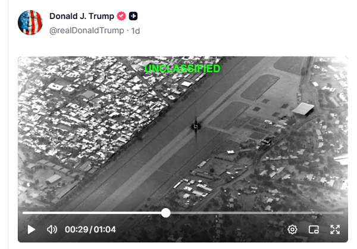The image size is (357, 249).
Task: Open the post via the 1d timestamp
Action: [x=136, y=31]
